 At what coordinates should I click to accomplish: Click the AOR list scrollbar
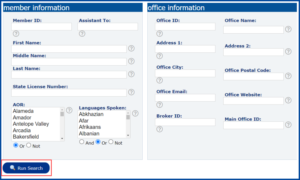click(x=62, y=117)
